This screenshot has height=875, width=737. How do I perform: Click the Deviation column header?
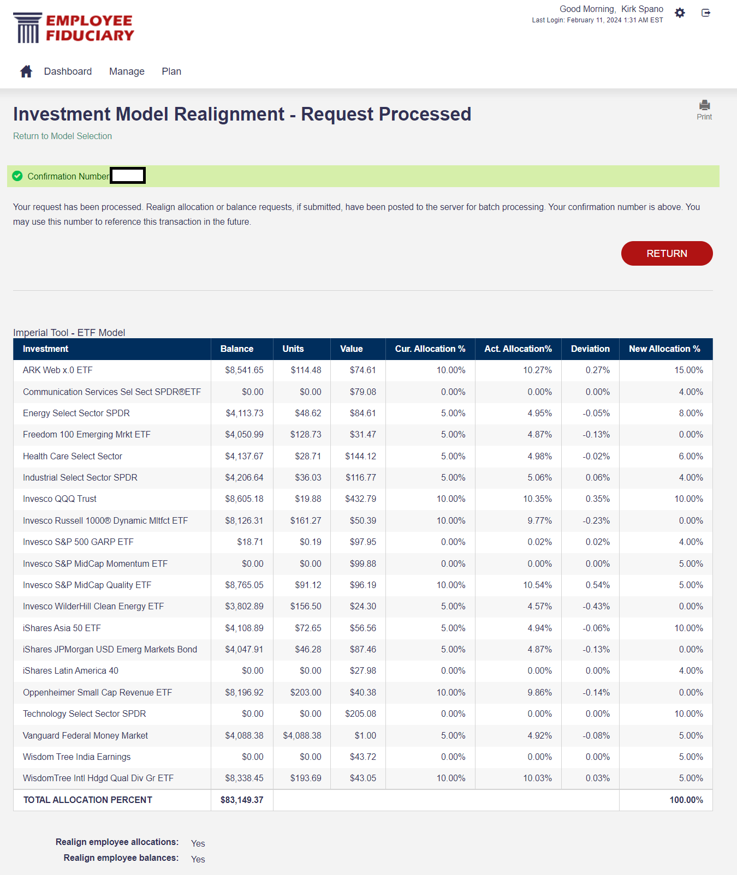[590, 349]
